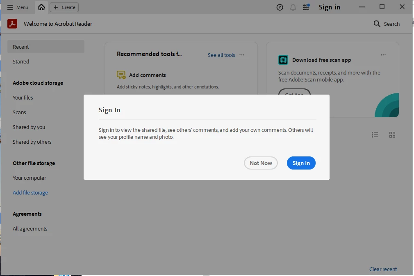Select Starred in the sidebar

tap(21, 61)
